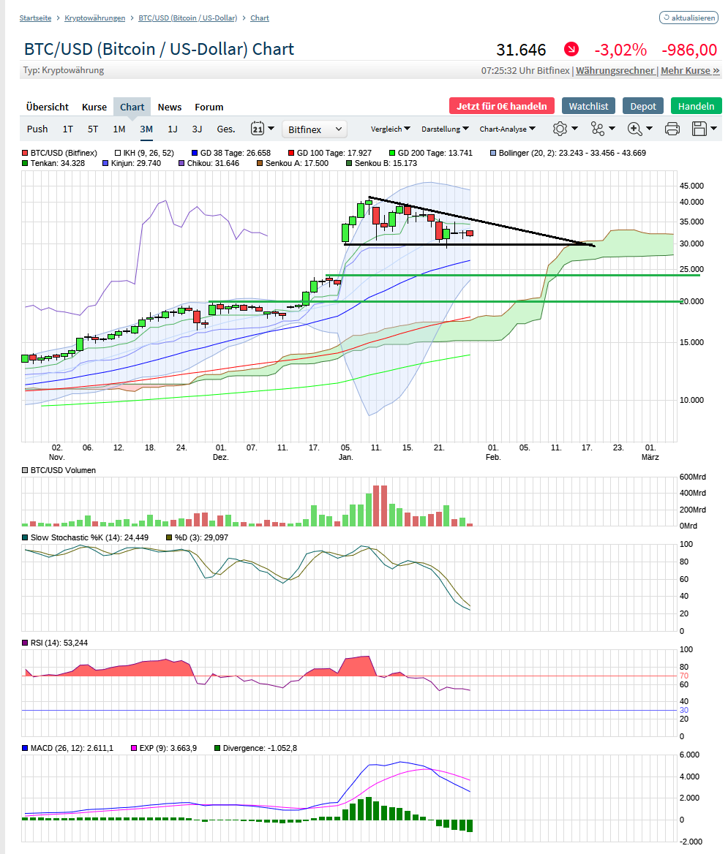Select the 1J timeframe option

coord(172,129)
